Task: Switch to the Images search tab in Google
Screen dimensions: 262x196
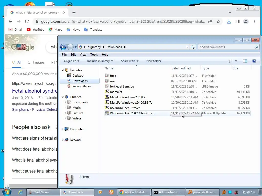Action: (36, 63)
